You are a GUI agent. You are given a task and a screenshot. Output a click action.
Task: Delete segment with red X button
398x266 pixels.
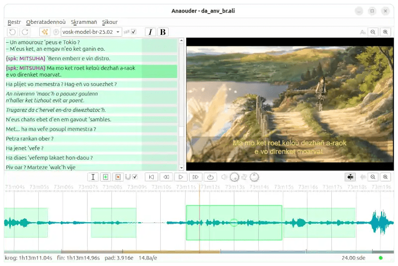(x=118, y=177)
